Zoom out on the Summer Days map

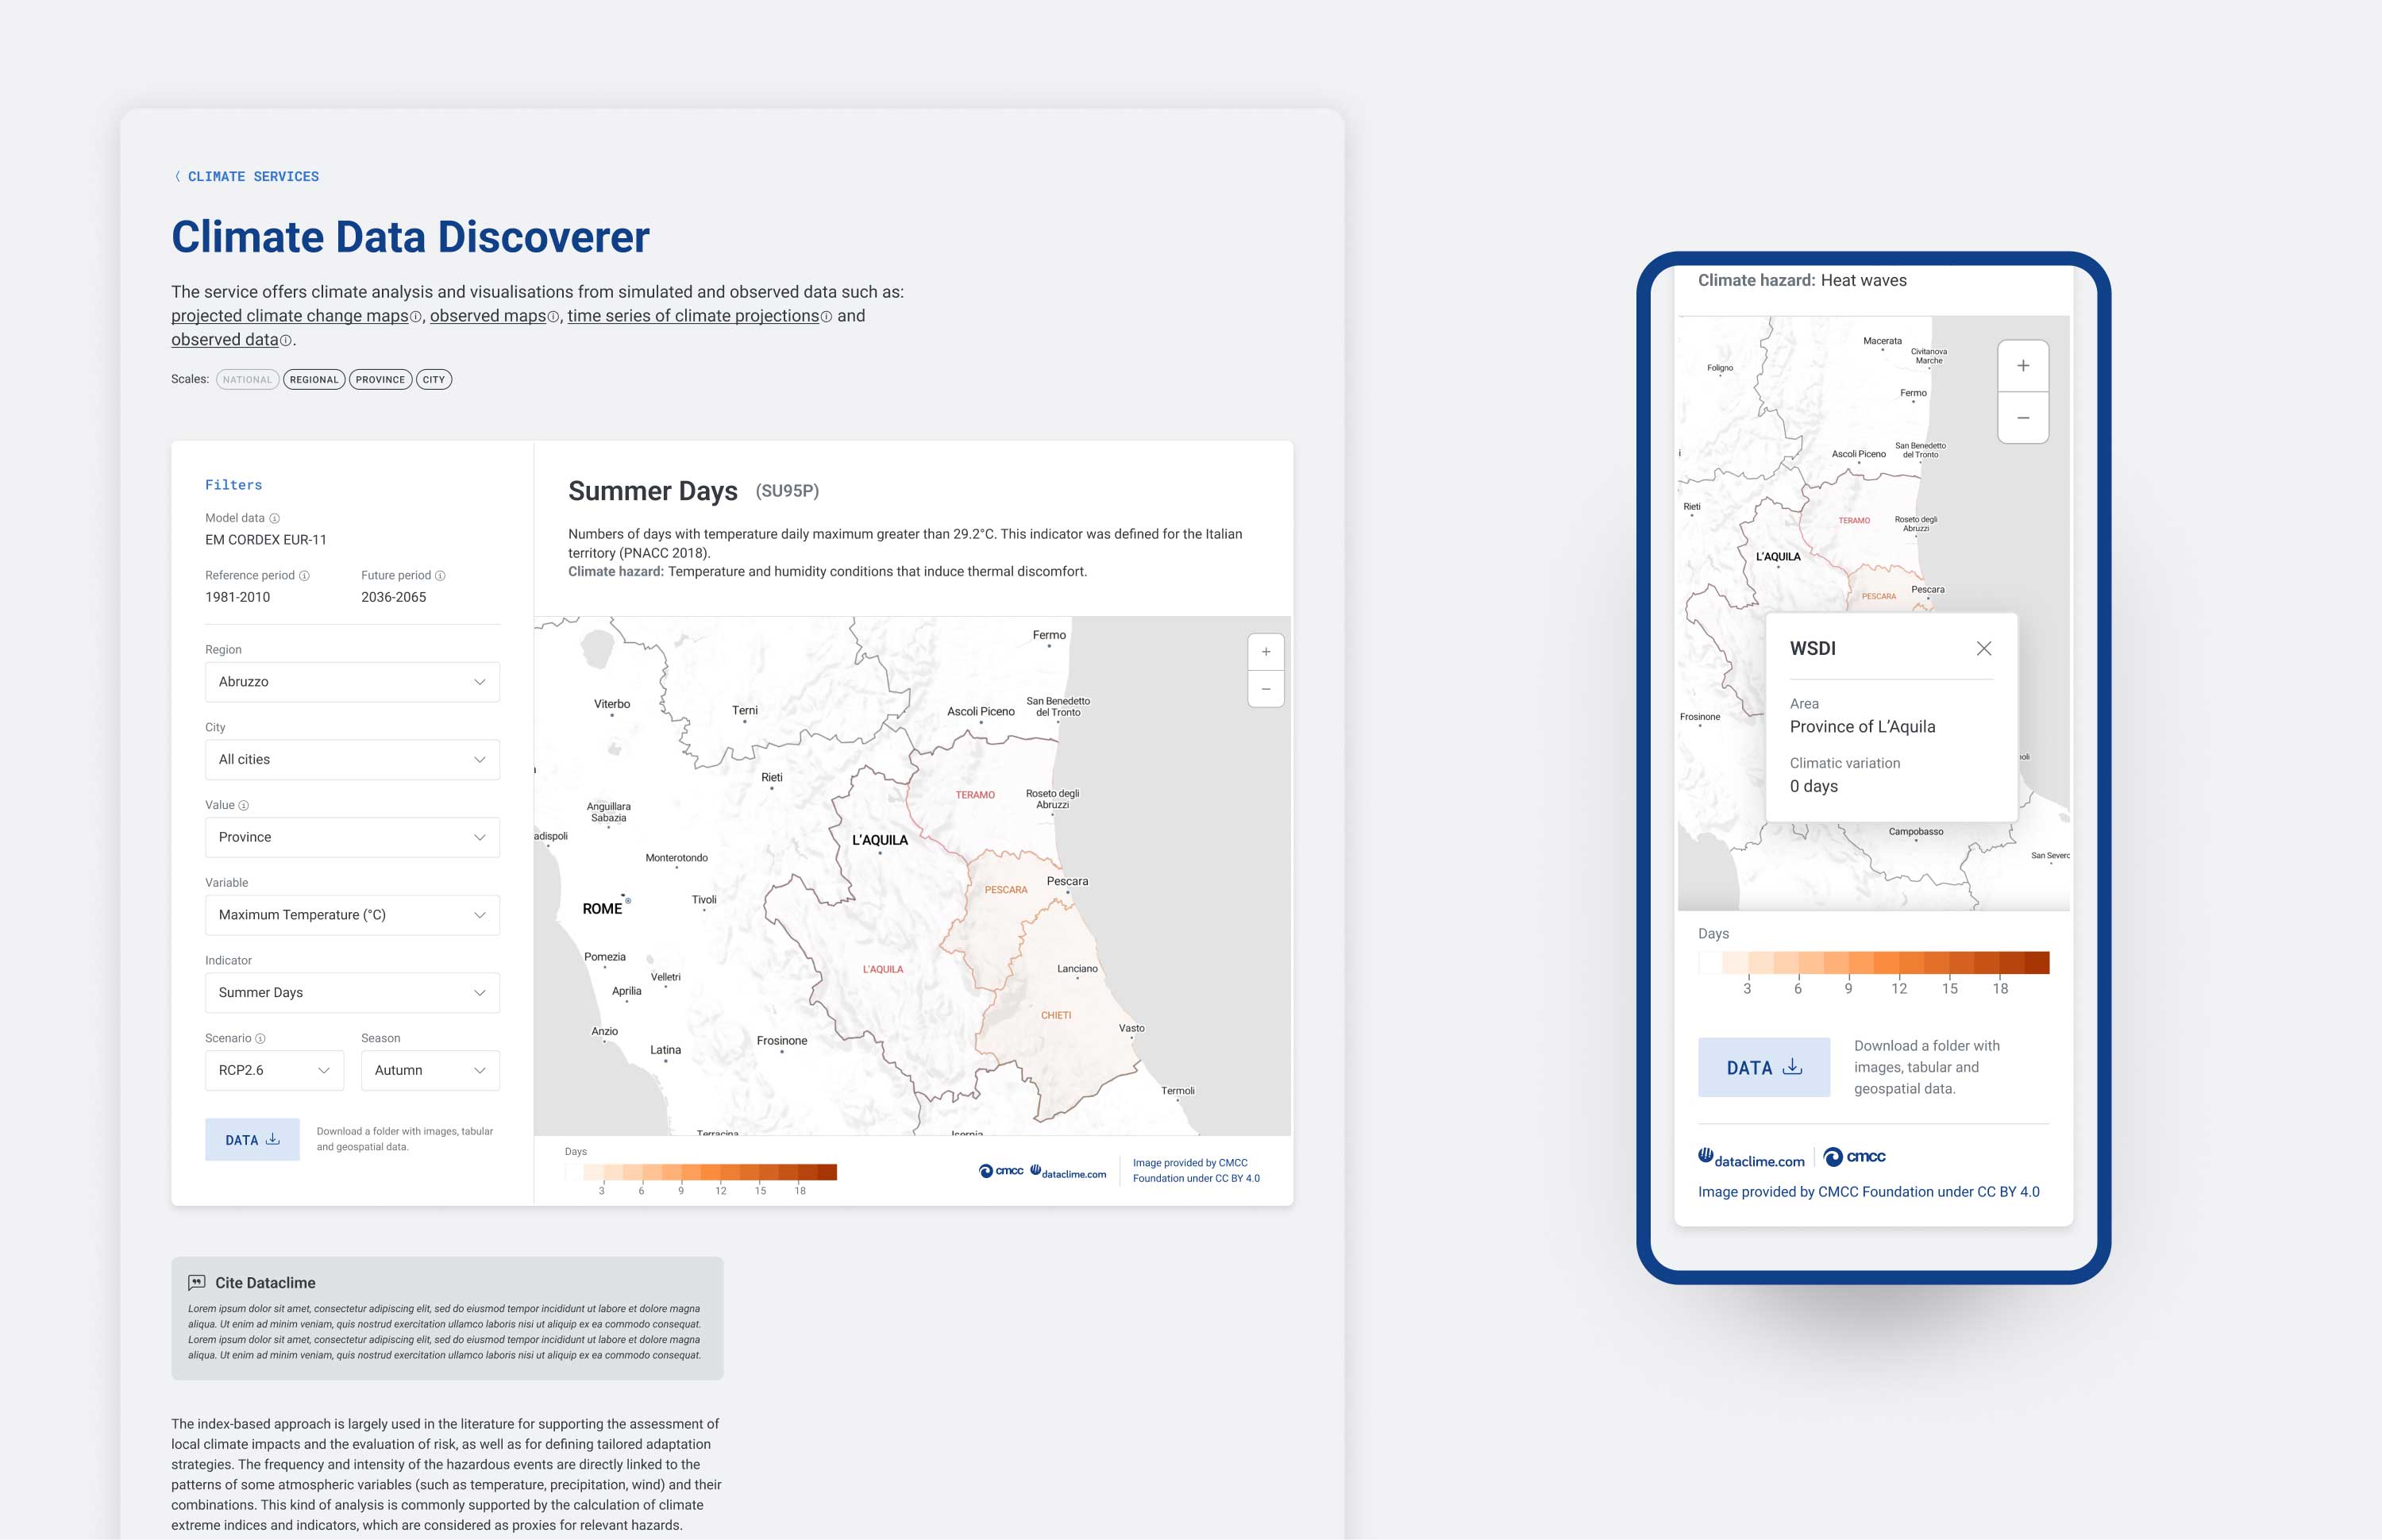click(1266, 689)
